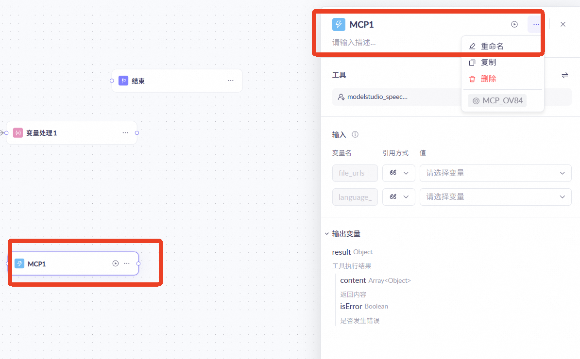The image size is (580, 359).
Task: Choose Copy (复制) menu entry
Action: pyautogui.click(x=502, y=63)
